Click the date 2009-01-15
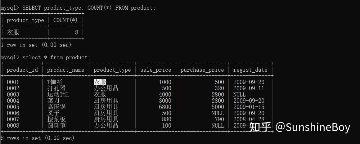Screen dimensions: 360x144 [x=249, y=107]
